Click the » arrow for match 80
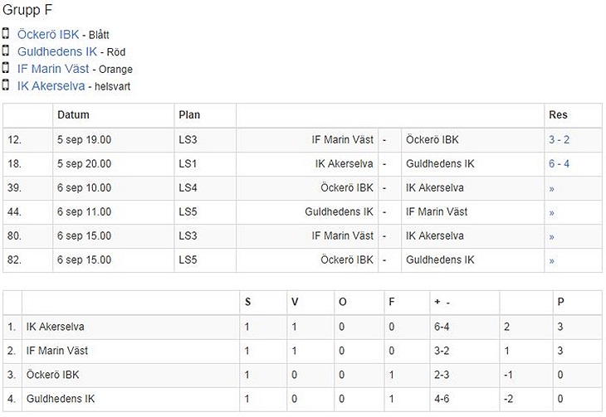The width and height of the screenshot is (606, 417). (x=551, y=236)
